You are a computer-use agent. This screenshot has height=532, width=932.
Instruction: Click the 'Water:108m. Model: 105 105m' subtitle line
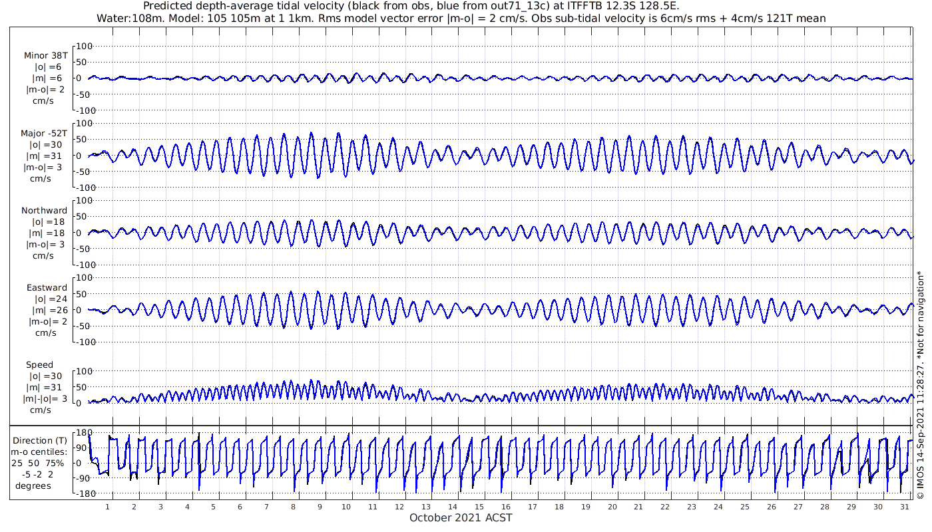coord(463,19)
